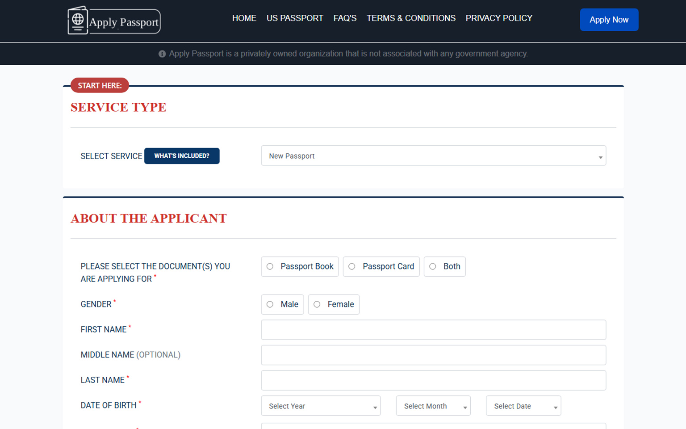686x429 pixels.
Task: Open the Select Date dropdown
Action: click(x=523, y=406)
